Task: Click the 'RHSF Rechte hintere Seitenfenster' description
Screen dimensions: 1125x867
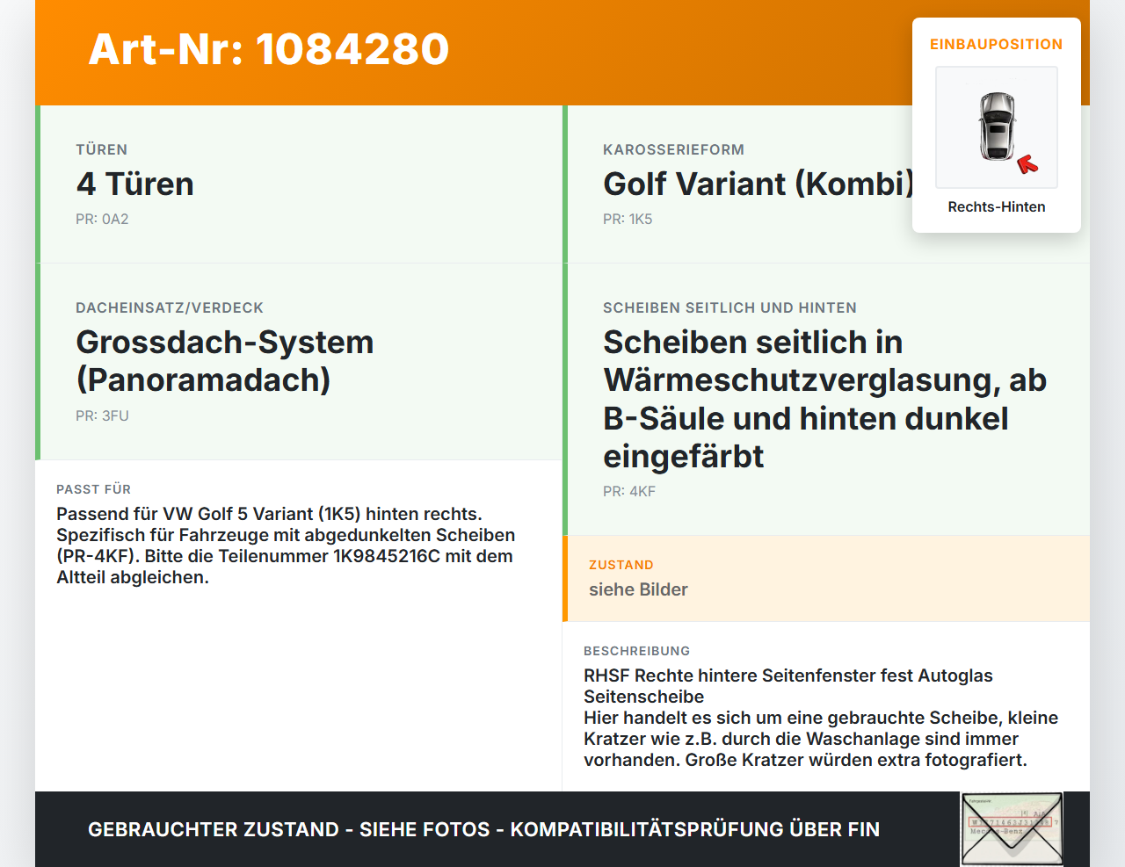Action: click(821, 718)
